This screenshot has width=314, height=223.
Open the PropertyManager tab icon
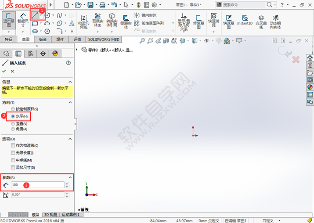(18, 54)
